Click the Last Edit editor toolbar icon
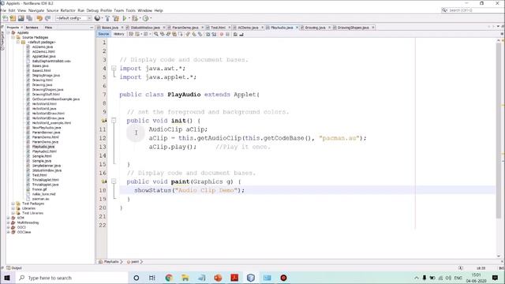The height and width of the screenshot is (284, 505). coord(132,34)
